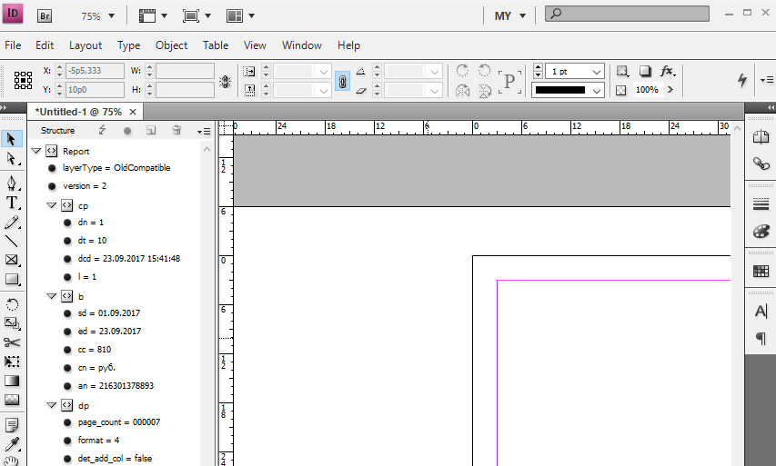The height and width of the screenshot is (466, 776).
Task: Click the X position input field
Action: pyautogui.click(x=95, y=71)
